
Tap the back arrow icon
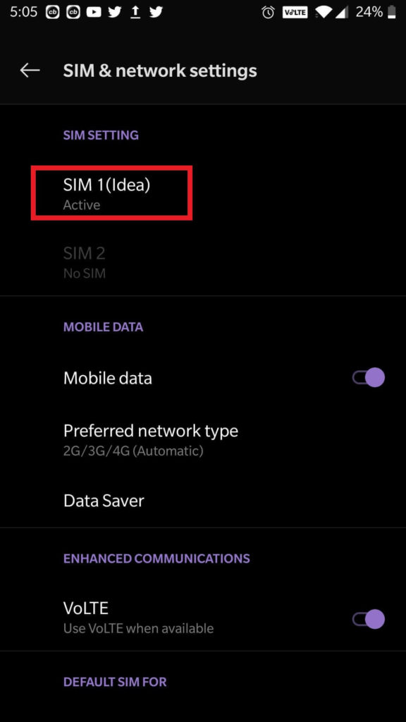[30, 71]
